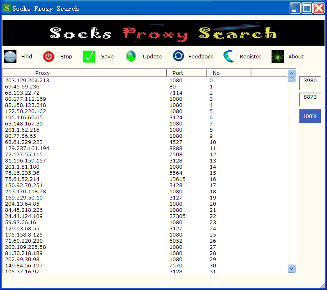The image size is (327, 290).
Task: Click the field showing 8873
Action: [x=310, y=97]
